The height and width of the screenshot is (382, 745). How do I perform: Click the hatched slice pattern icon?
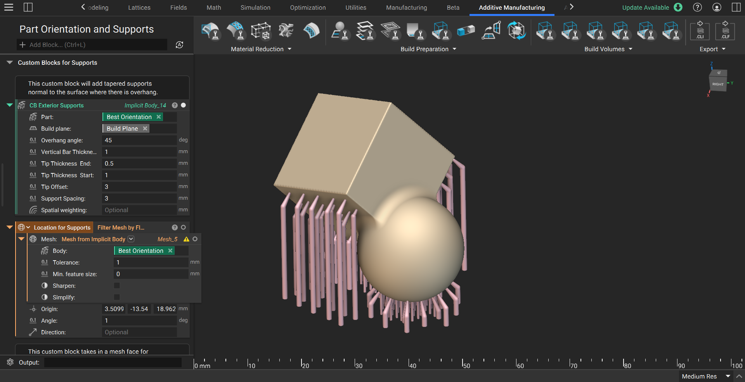point(390,31)
